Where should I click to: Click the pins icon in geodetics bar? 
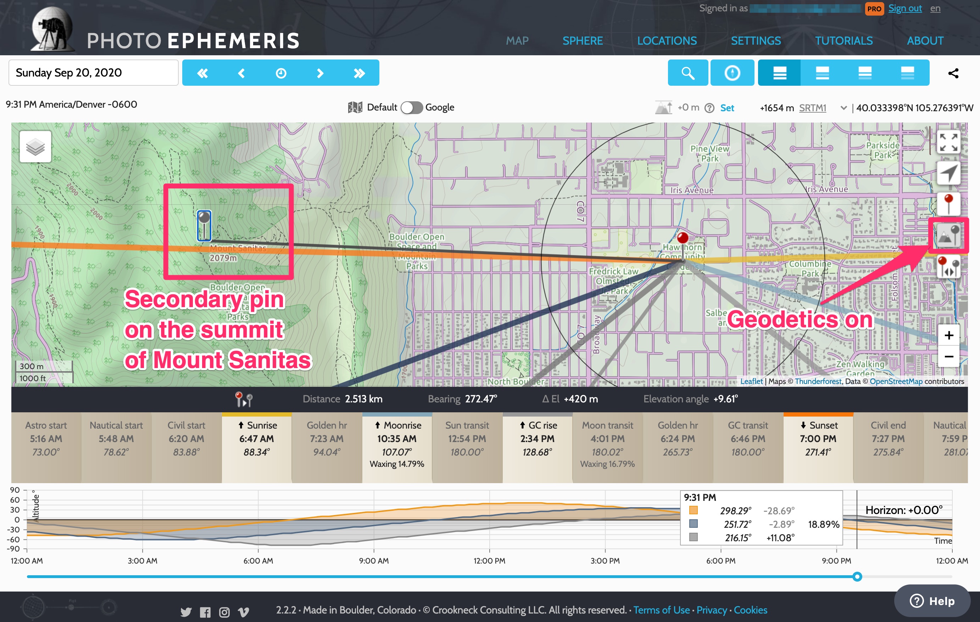(x=244, y=399)
